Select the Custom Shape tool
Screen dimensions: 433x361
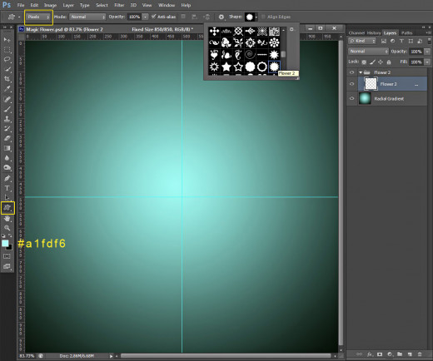(x=7, y=208)
